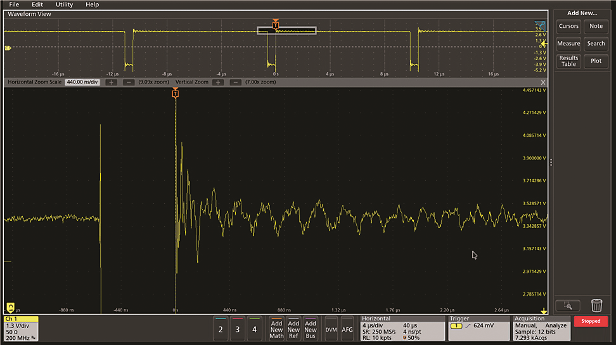Add a new Measure
616x345 pixels.
pyautogui.click(x=568, y=44)
